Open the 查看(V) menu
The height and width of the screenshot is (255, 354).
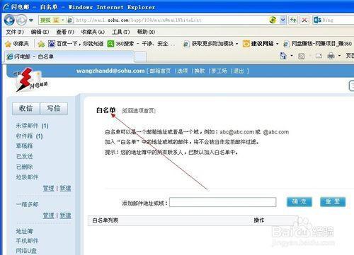65,32
